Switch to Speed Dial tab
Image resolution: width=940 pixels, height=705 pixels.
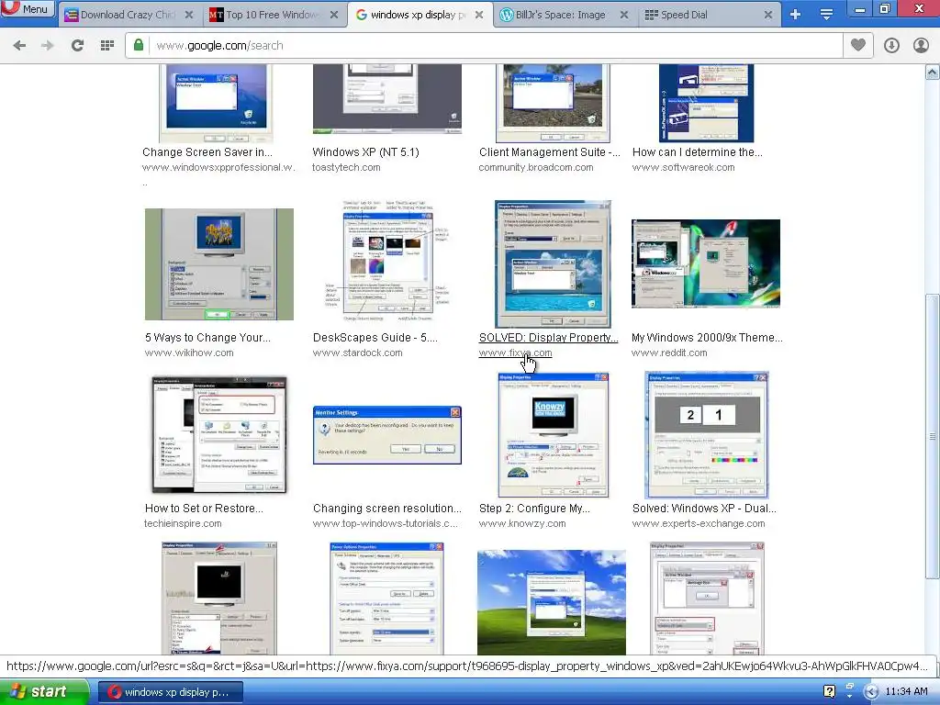pyautogui.click(x=684, y=15)
